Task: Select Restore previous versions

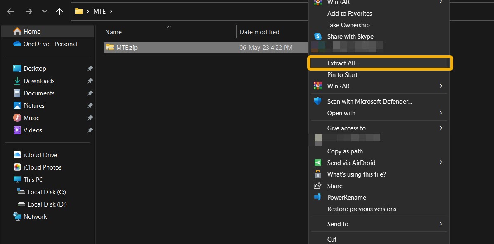Action: click(362, 209)
